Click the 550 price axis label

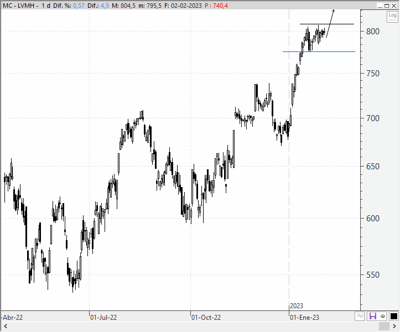[x=373, y=275]
